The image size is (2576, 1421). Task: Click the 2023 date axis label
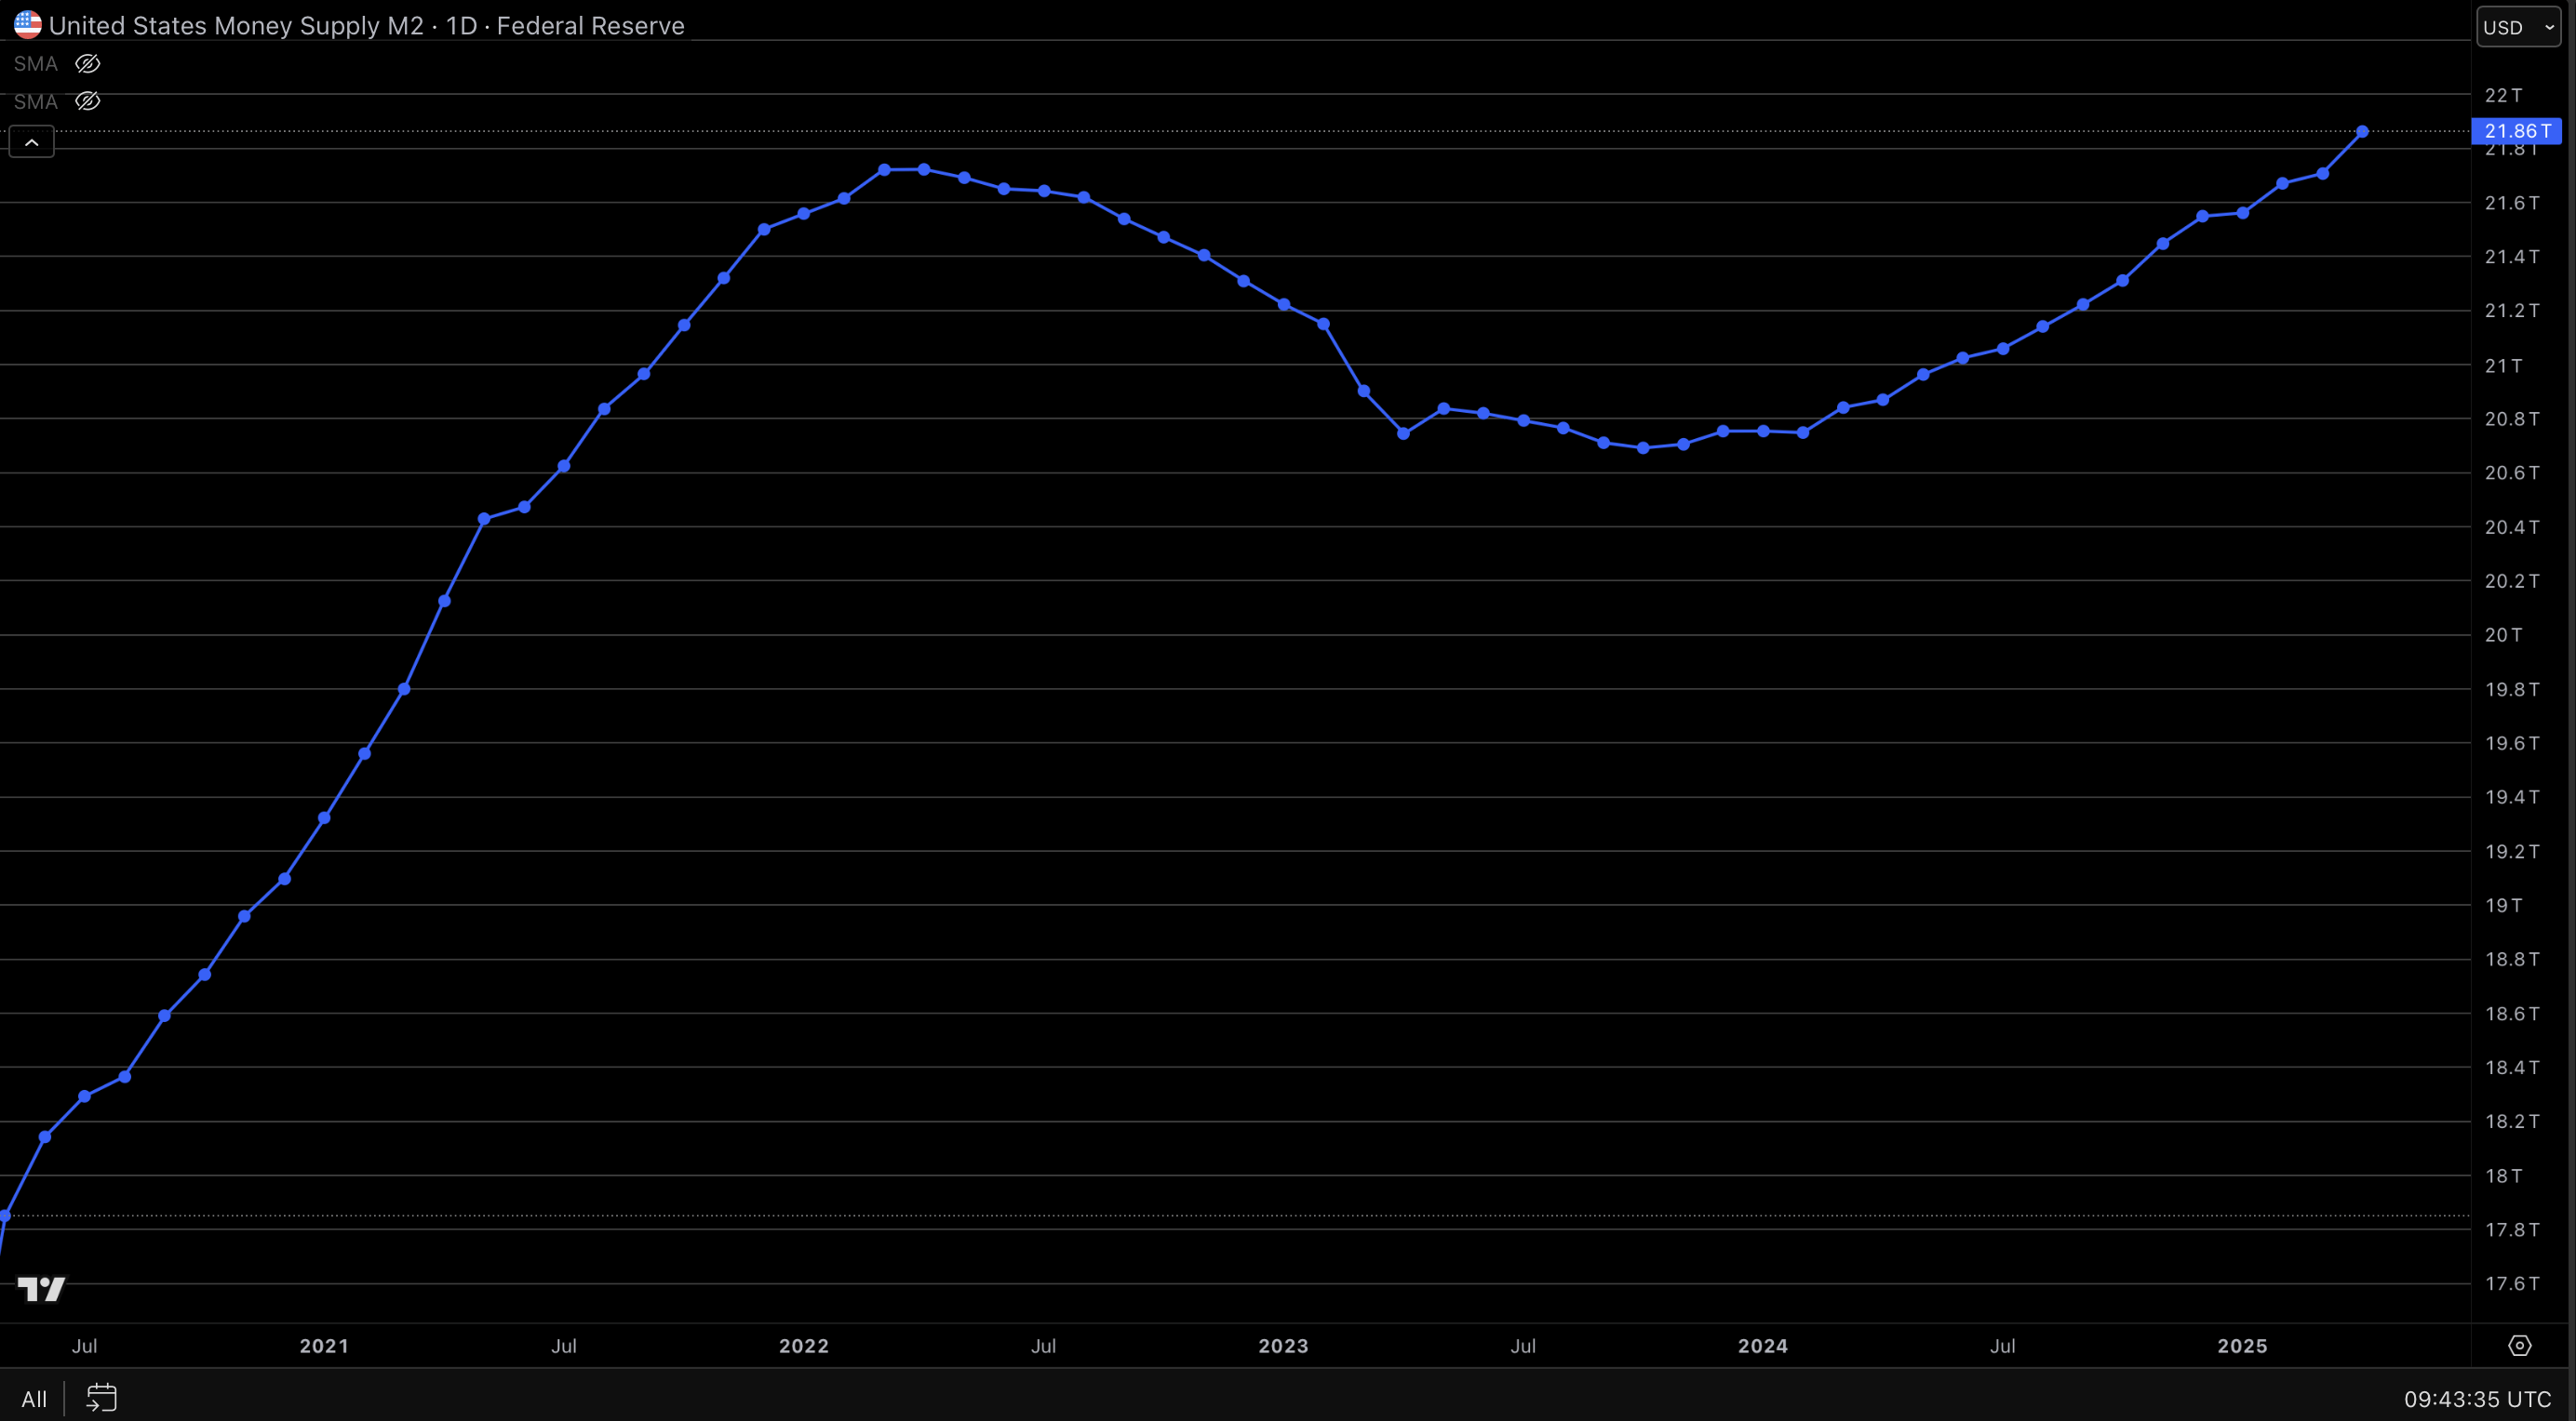coord(1283,1345)
